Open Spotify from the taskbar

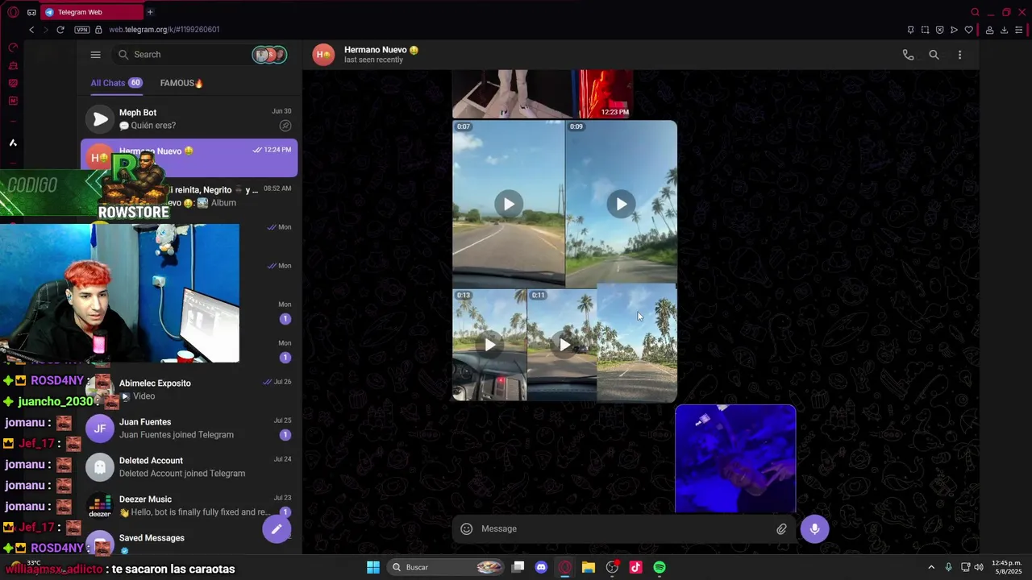point(660,567)
